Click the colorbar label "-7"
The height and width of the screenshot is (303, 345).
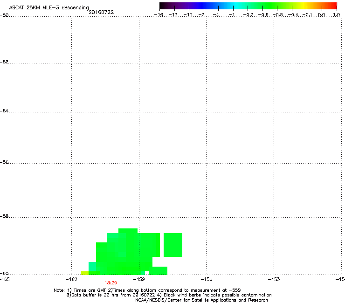pos(202,15)
